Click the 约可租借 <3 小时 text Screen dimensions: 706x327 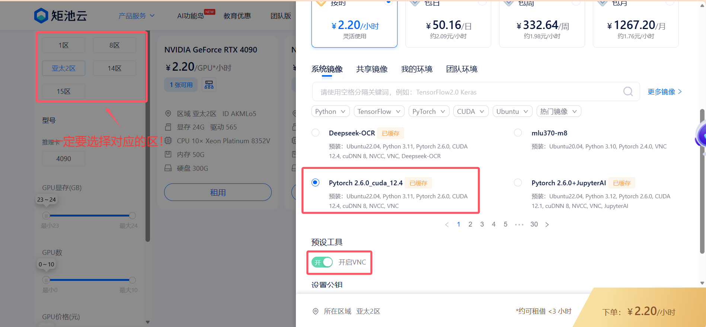click(544, 311)
